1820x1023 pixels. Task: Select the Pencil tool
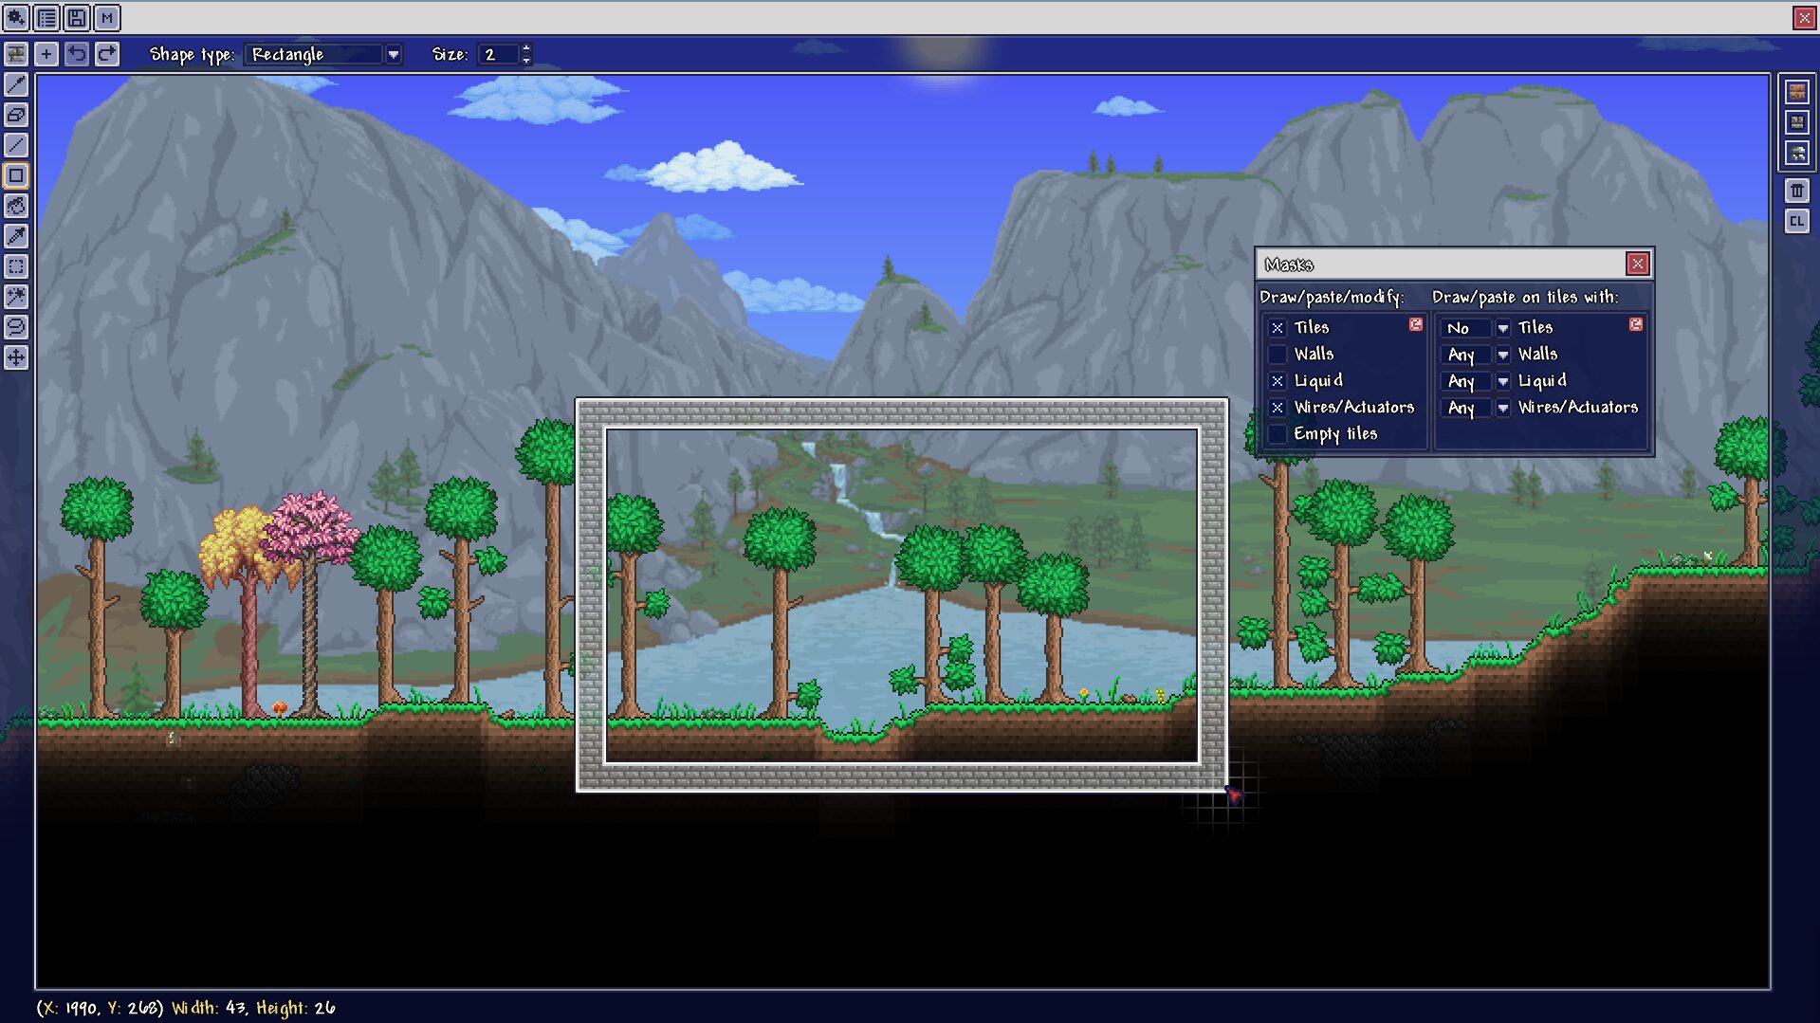pos(16,84)
